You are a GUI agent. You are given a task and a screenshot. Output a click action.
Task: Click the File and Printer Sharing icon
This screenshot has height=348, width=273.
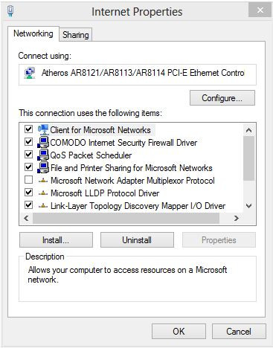pos(43,168)
